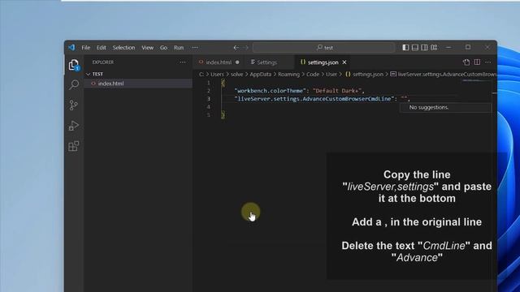The image size is (520, 292).
Task: Open the Run and Debug view
Action: (74, 126)
